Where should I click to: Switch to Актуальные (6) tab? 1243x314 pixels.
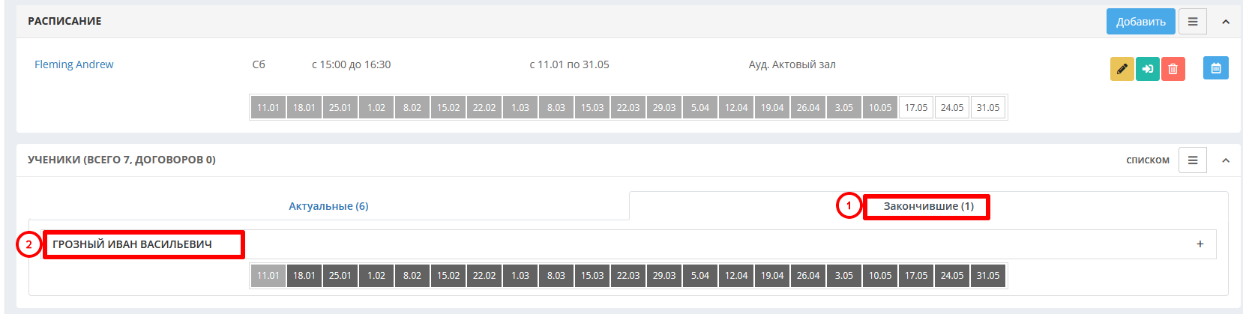click(x=328, y=206)
